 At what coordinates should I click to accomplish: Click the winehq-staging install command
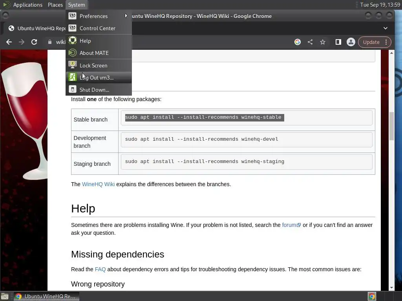point(205,161)
